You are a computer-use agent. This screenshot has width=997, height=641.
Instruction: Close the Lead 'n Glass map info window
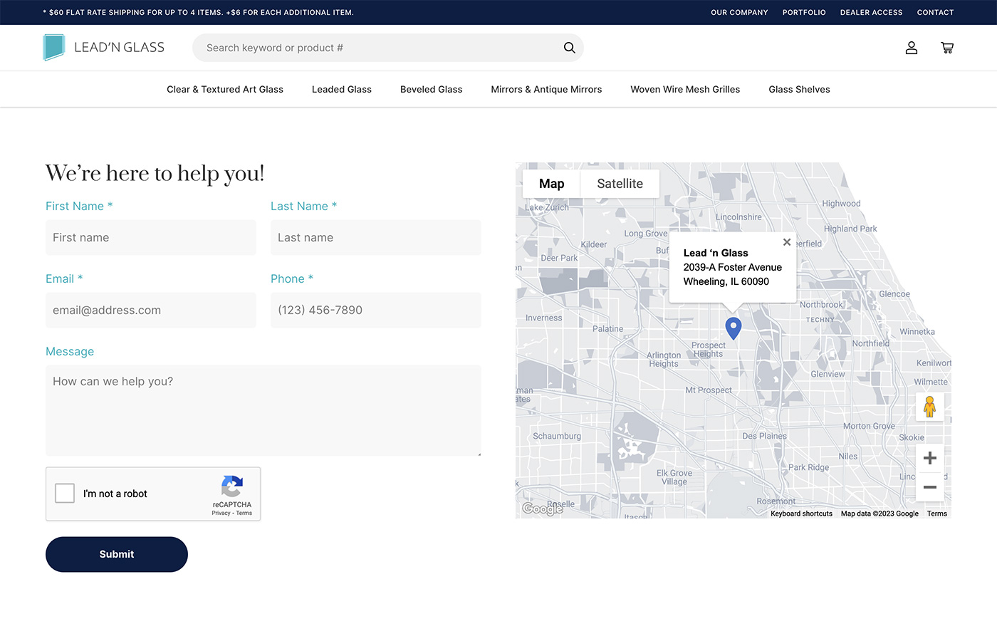pyautogui.click(x=787, y=242)
